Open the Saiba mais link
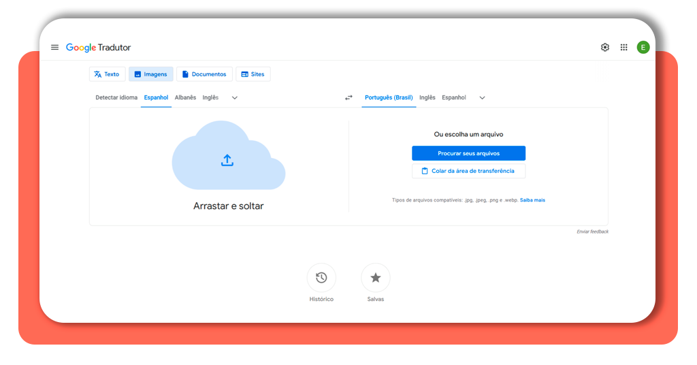The width and height of the screenshot is (697, 365). (532, 200)
